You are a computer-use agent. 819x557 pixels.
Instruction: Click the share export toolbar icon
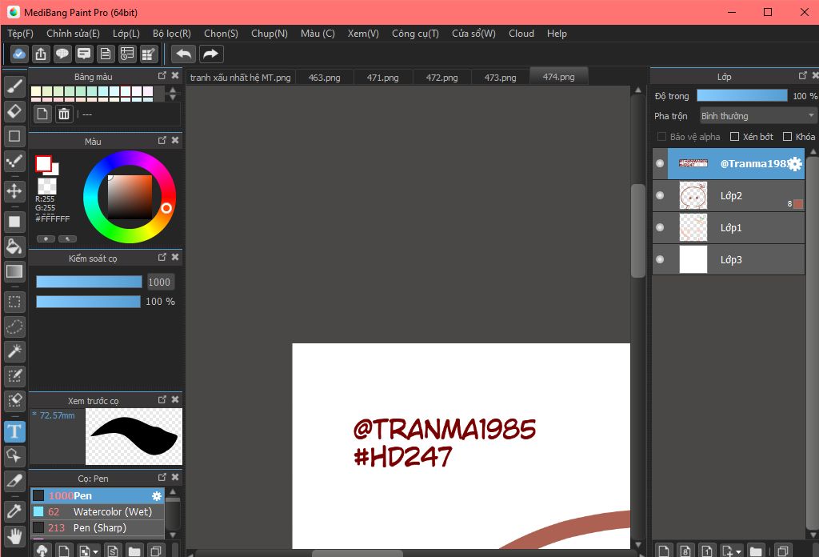click(x=41, y=54)
